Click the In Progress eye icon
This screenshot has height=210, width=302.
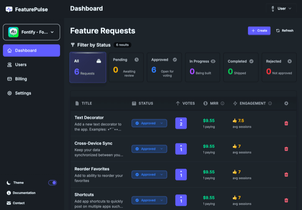(x=213, y=61)
